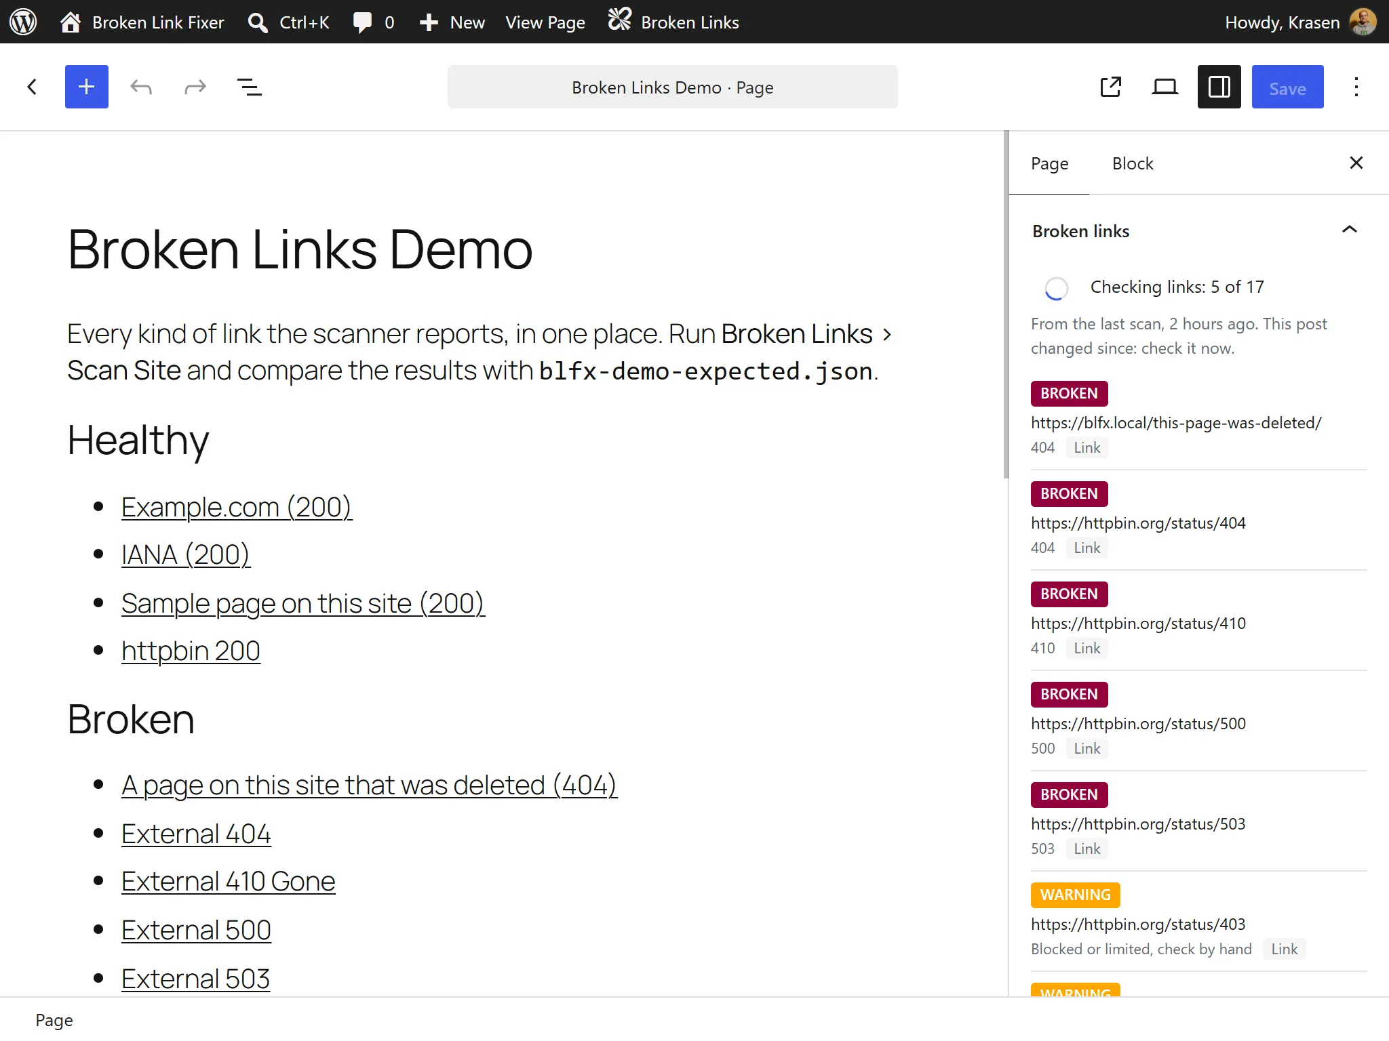The image size is (1389, 1041).
Task: Open Broken Link Fixer site home
Action: 142,22
